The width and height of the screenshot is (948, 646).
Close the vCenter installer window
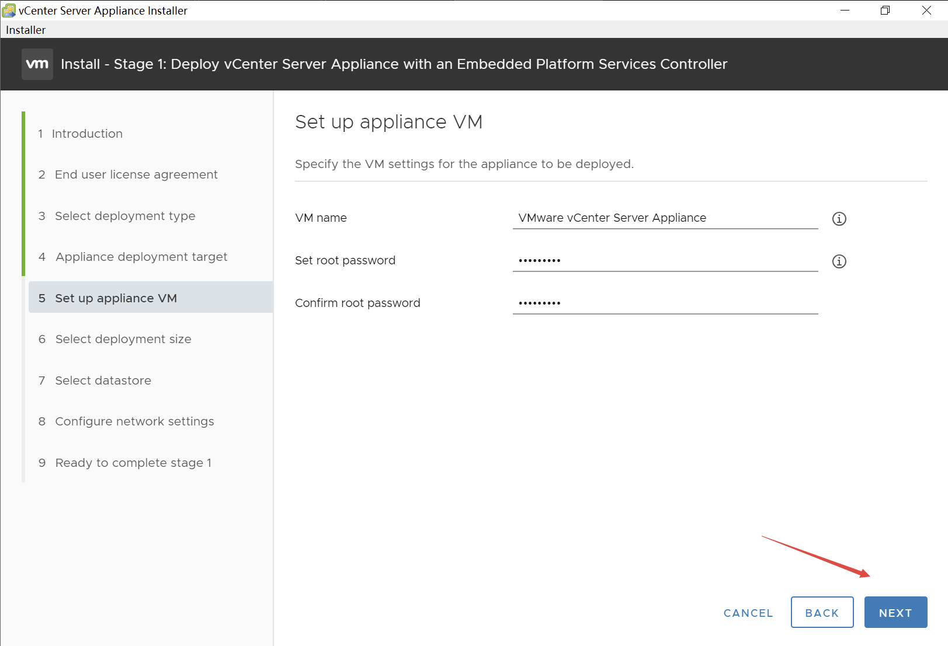point(926,11)
